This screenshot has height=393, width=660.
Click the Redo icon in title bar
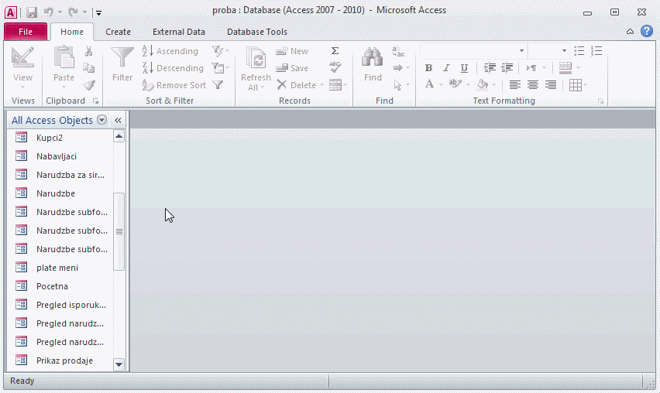pos(73,12)
